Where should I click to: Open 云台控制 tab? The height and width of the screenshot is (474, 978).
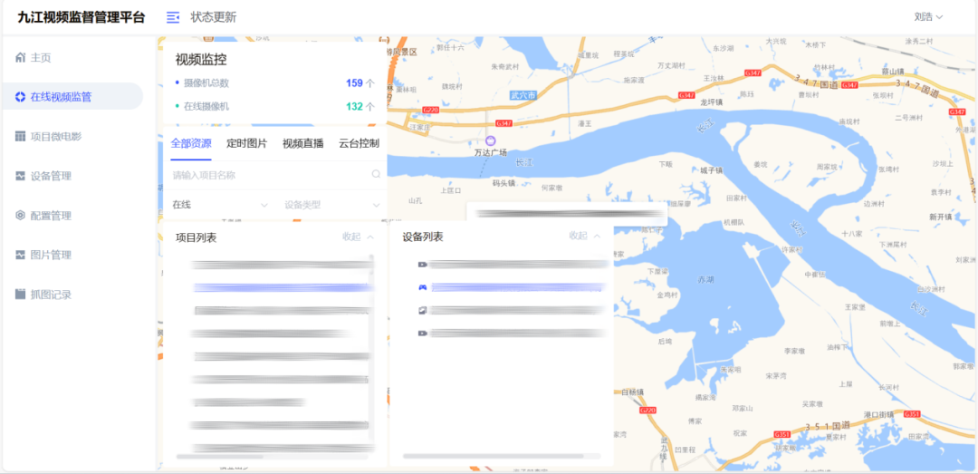point(359,143)
